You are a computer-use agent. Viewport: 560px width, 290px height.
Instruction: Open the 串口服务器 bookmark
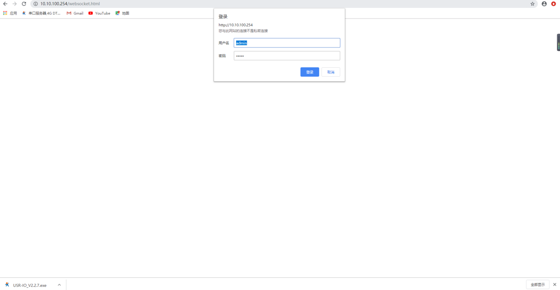click(41, 13)
